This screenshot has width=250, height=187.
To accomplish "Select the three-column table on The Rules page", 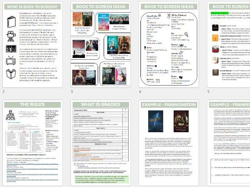I will click(x=24, y=141).
